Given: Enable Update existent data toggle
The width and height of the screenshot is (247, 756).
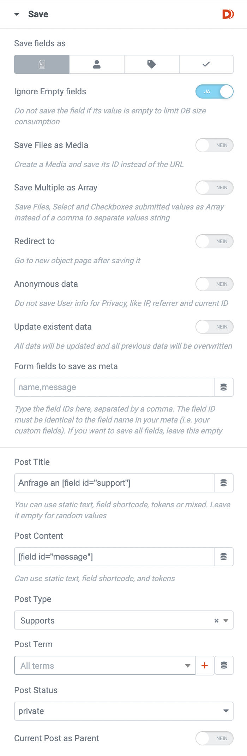Looking at the screenshot, I should [x=214, y=327].
